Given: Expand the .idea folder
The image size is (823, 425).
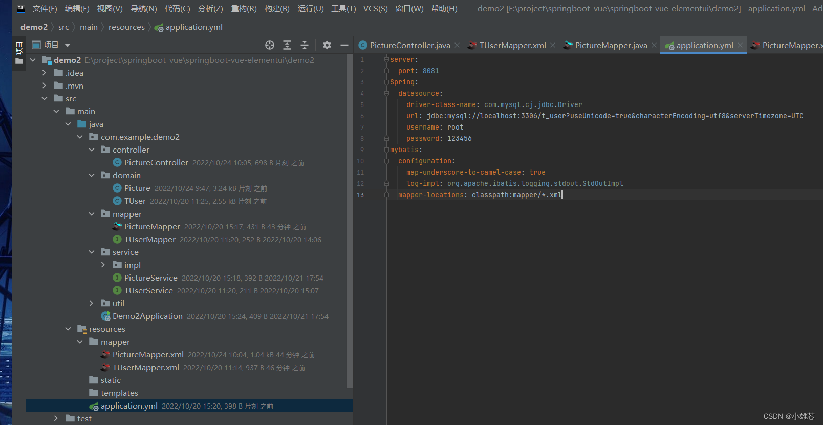Looking at the screenshot, I should pyautogui.click(x=45, y=73).
